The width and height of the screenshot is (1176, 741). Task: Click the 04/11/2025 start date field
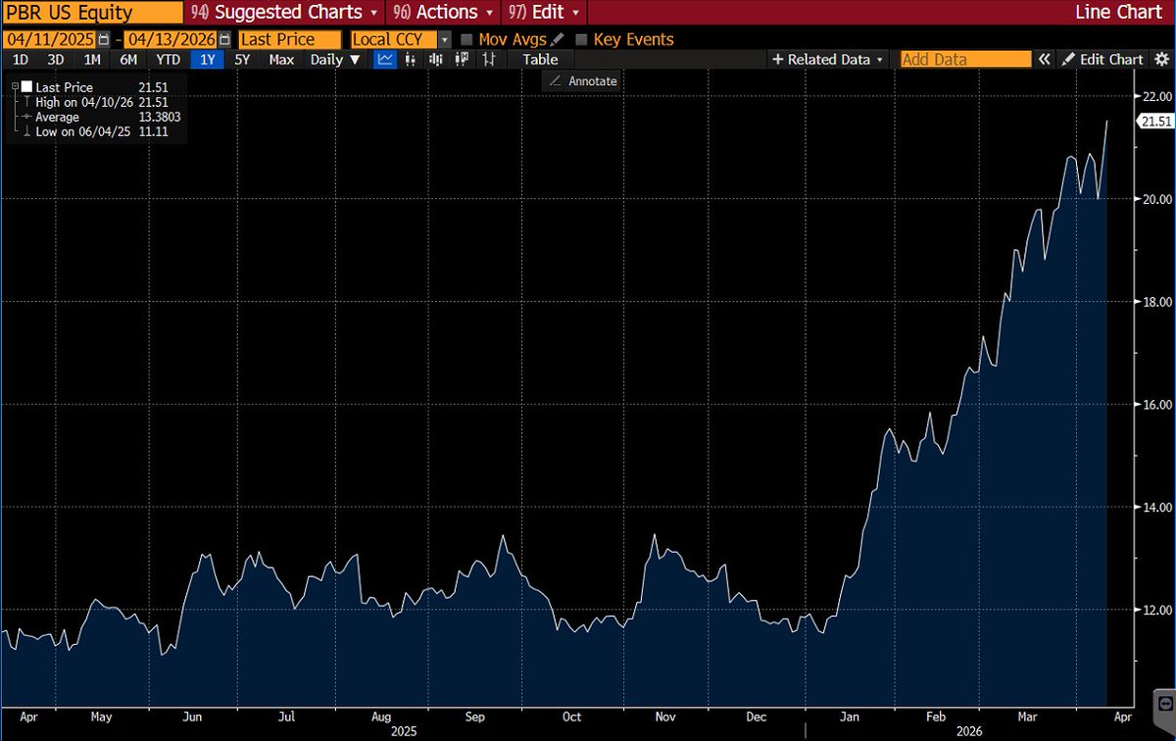[x=49, y=40]
